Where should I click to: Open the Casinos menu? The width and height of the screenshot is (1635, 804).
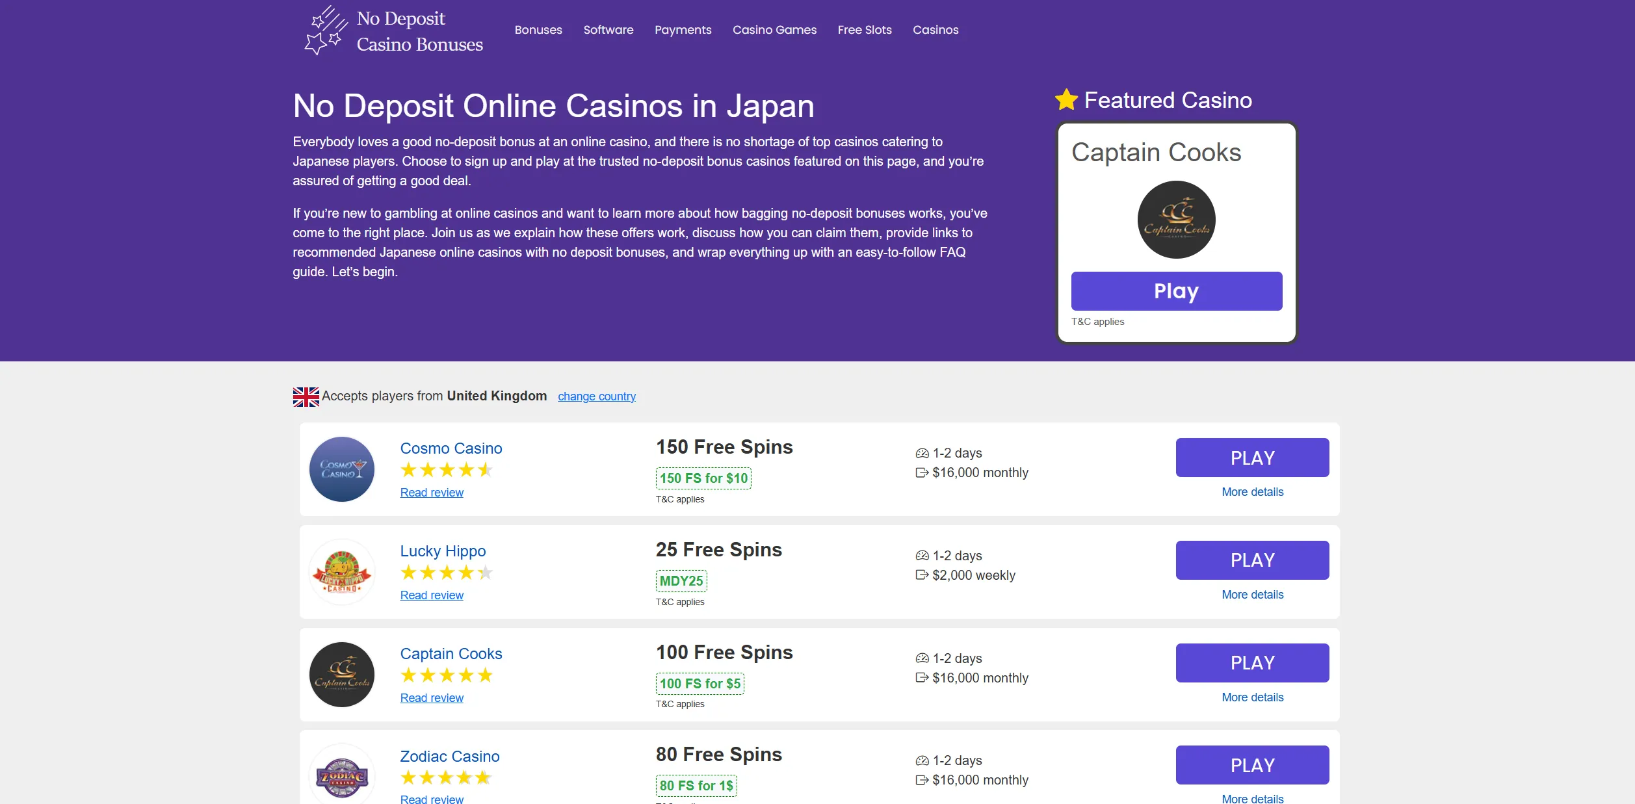click(x=935, y=30)
